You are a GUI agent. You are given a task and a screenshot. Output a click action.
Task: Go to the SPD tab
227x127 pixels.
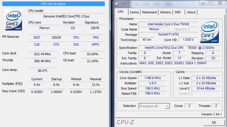point(178,12)
